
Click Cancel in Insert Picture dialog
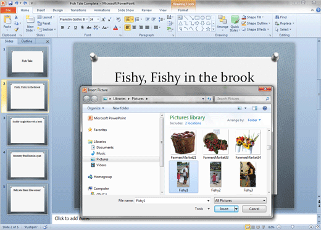pyautogui.click(x=254, y=209)
